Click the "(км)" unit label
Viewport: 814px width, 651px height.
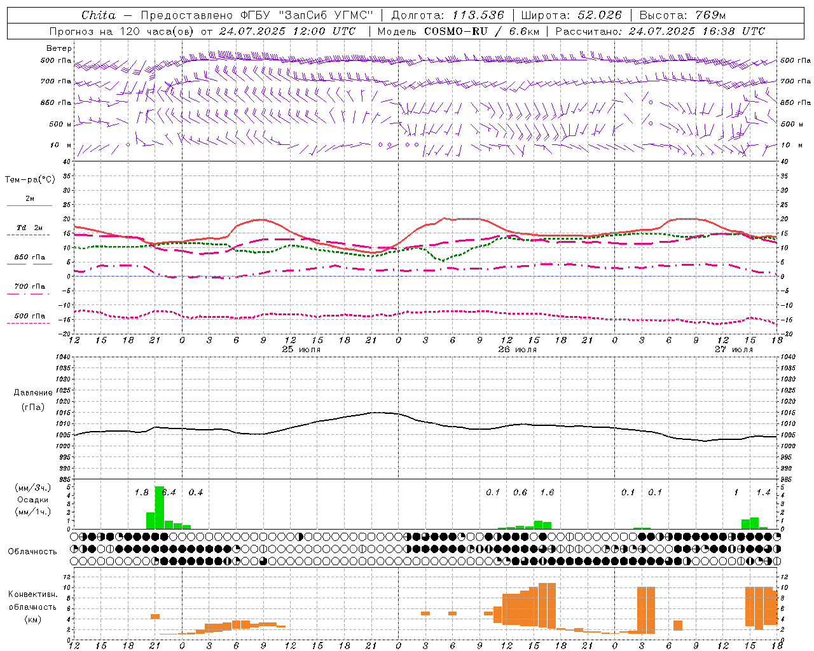pos(33,619)
